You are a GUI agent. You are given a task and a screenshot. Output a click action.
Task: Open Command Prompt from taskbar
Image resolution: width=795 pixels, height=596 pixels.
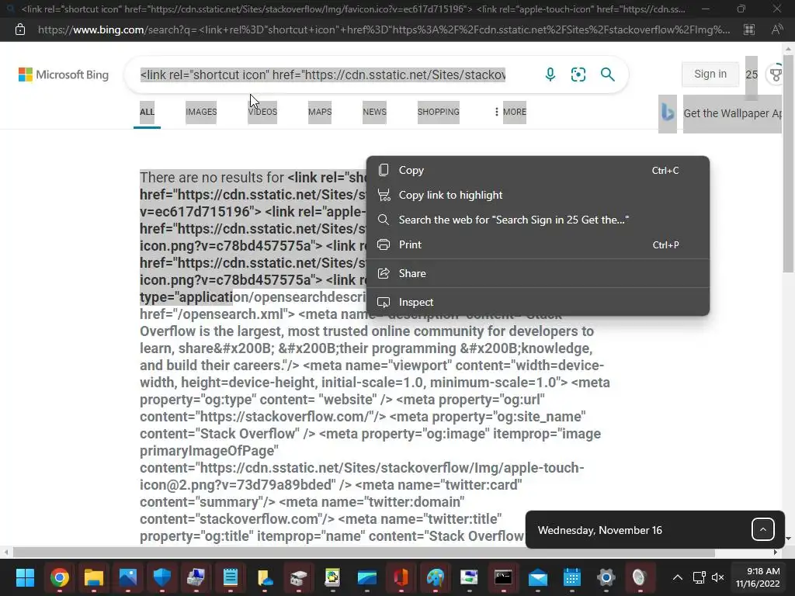point(503,577)
